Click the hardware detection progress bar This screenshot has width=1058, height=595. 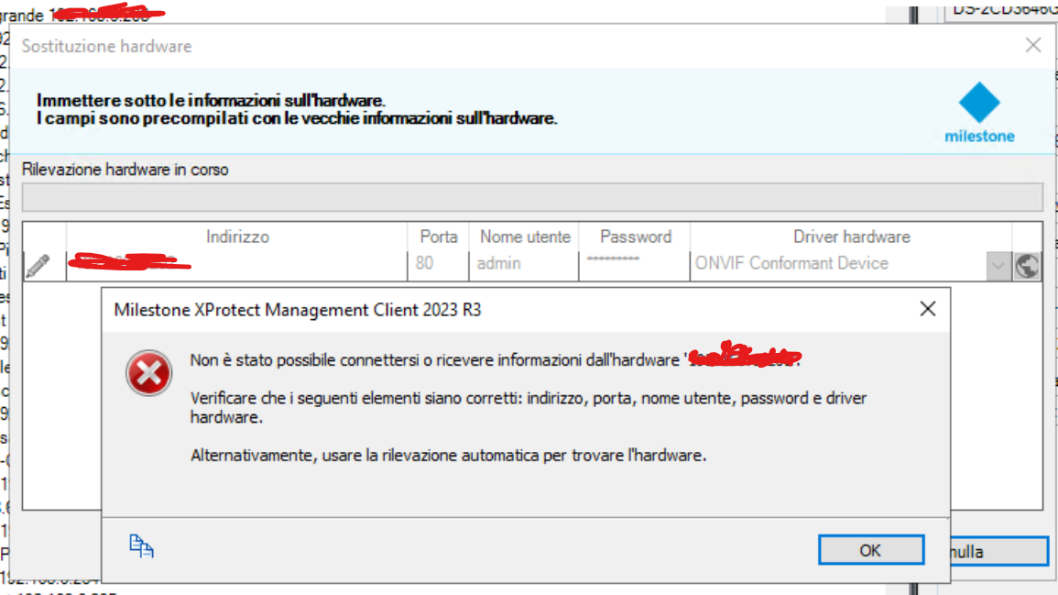click(531, 198)
